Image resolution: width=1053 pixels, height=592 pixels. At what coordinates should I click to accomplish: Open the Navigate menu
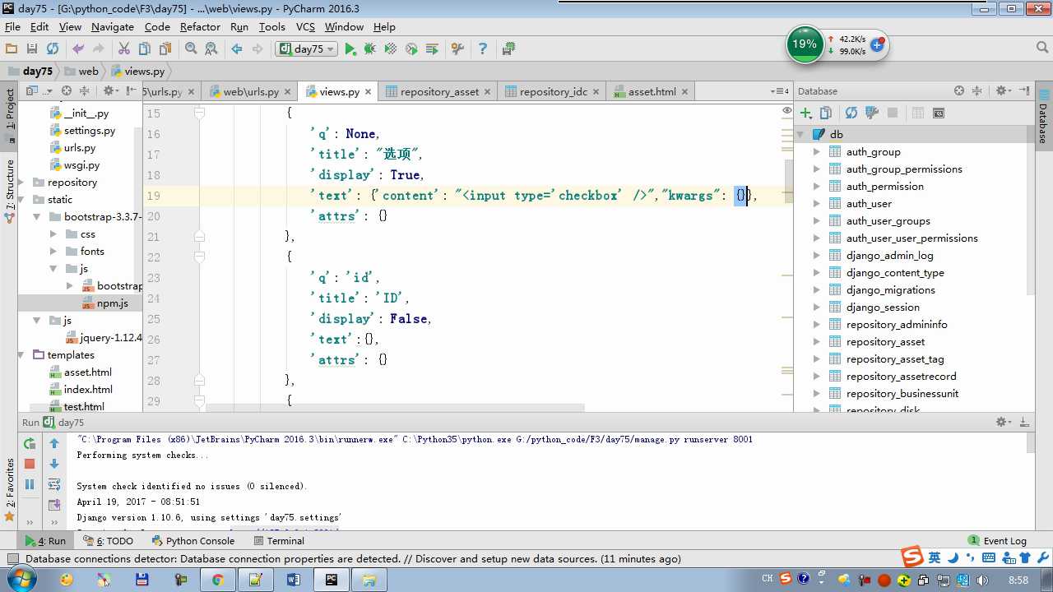coord(112,26)
